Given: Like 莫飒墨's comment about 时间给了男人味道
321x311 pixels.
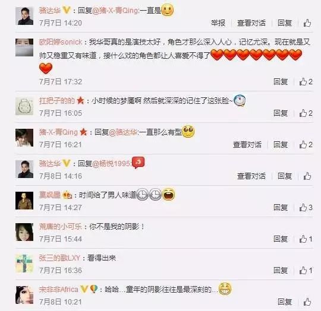Looking at the screenshot, I should 306,208.
